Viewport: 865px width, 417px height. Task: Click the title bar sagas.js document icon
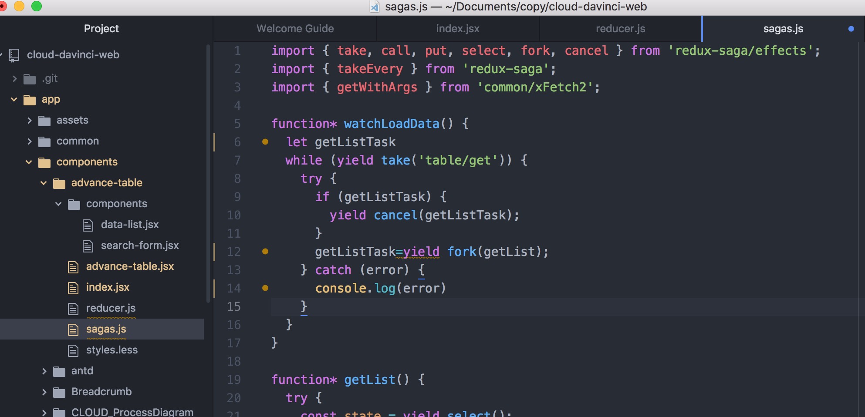click(375, 7)
